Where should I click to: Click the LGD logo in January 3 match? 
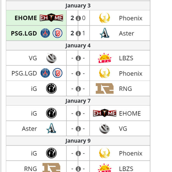[x=58, y=33]
